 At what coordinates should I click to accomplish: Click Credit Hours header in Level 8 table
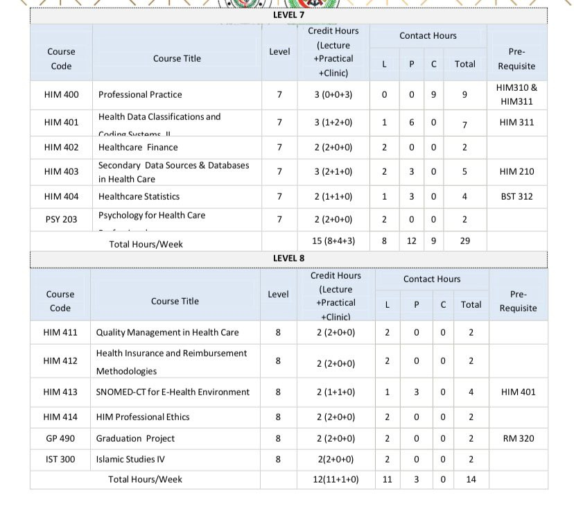coord(336,296)
